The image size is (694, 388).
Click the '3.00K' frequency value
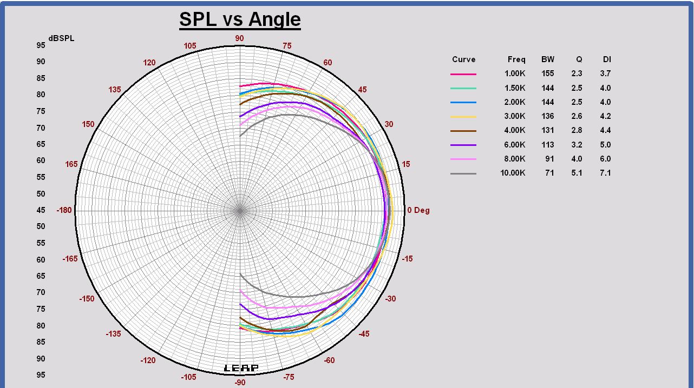pos(515,116)
